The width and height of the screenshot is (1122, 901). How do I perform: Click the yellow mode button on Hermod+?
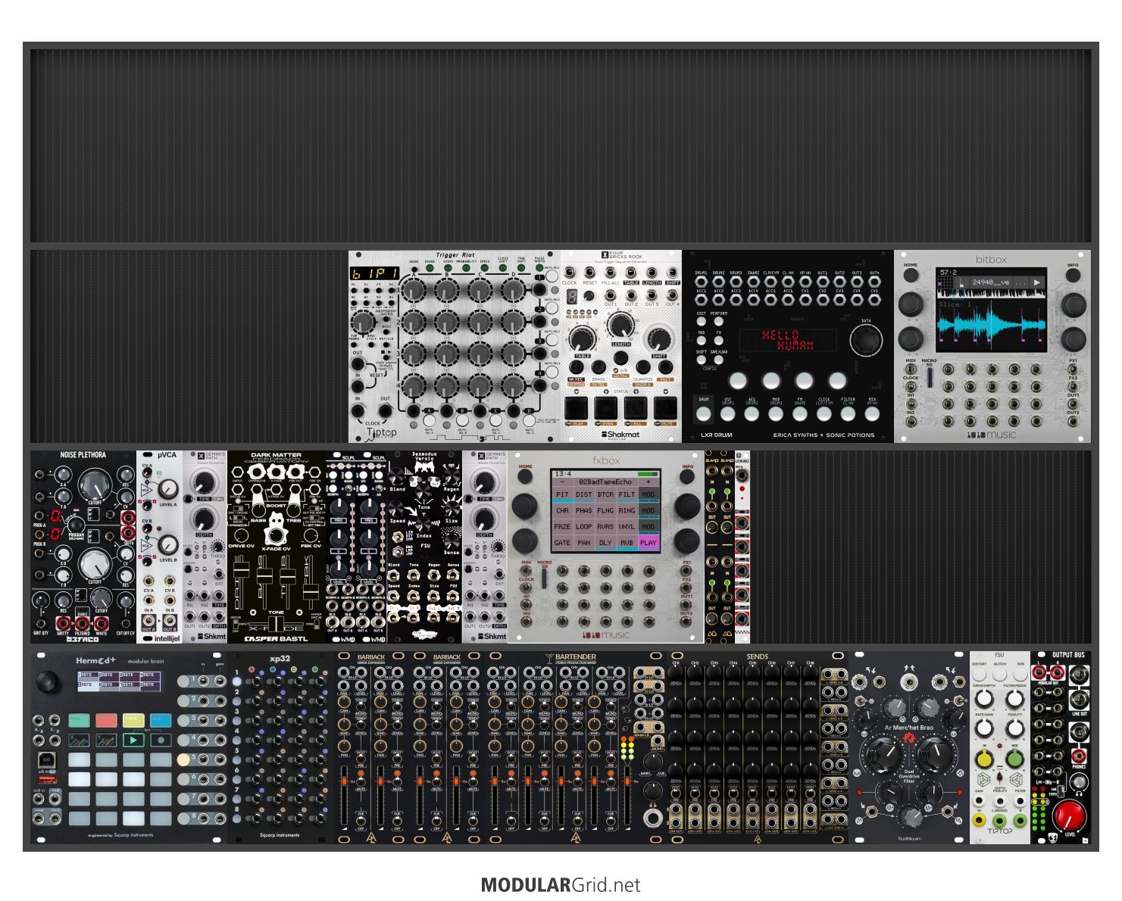coord(133,720)
